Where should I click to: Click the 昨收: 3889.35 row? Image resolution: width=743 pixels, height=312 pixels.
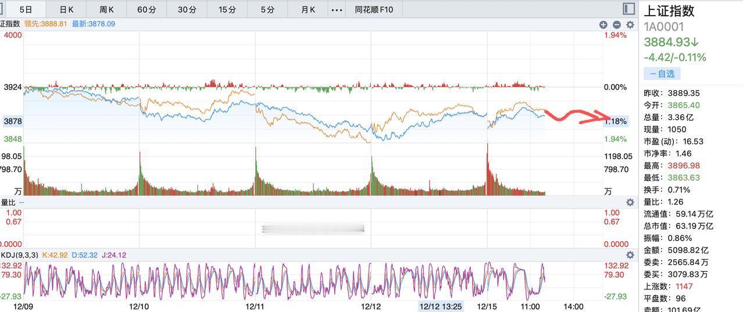pos(671,93)
